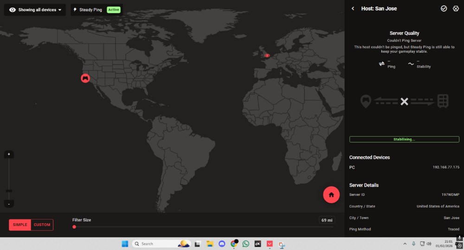Zoom in the map with plus button
Screen dimensions: 464x250
click(x=9, y=154)
